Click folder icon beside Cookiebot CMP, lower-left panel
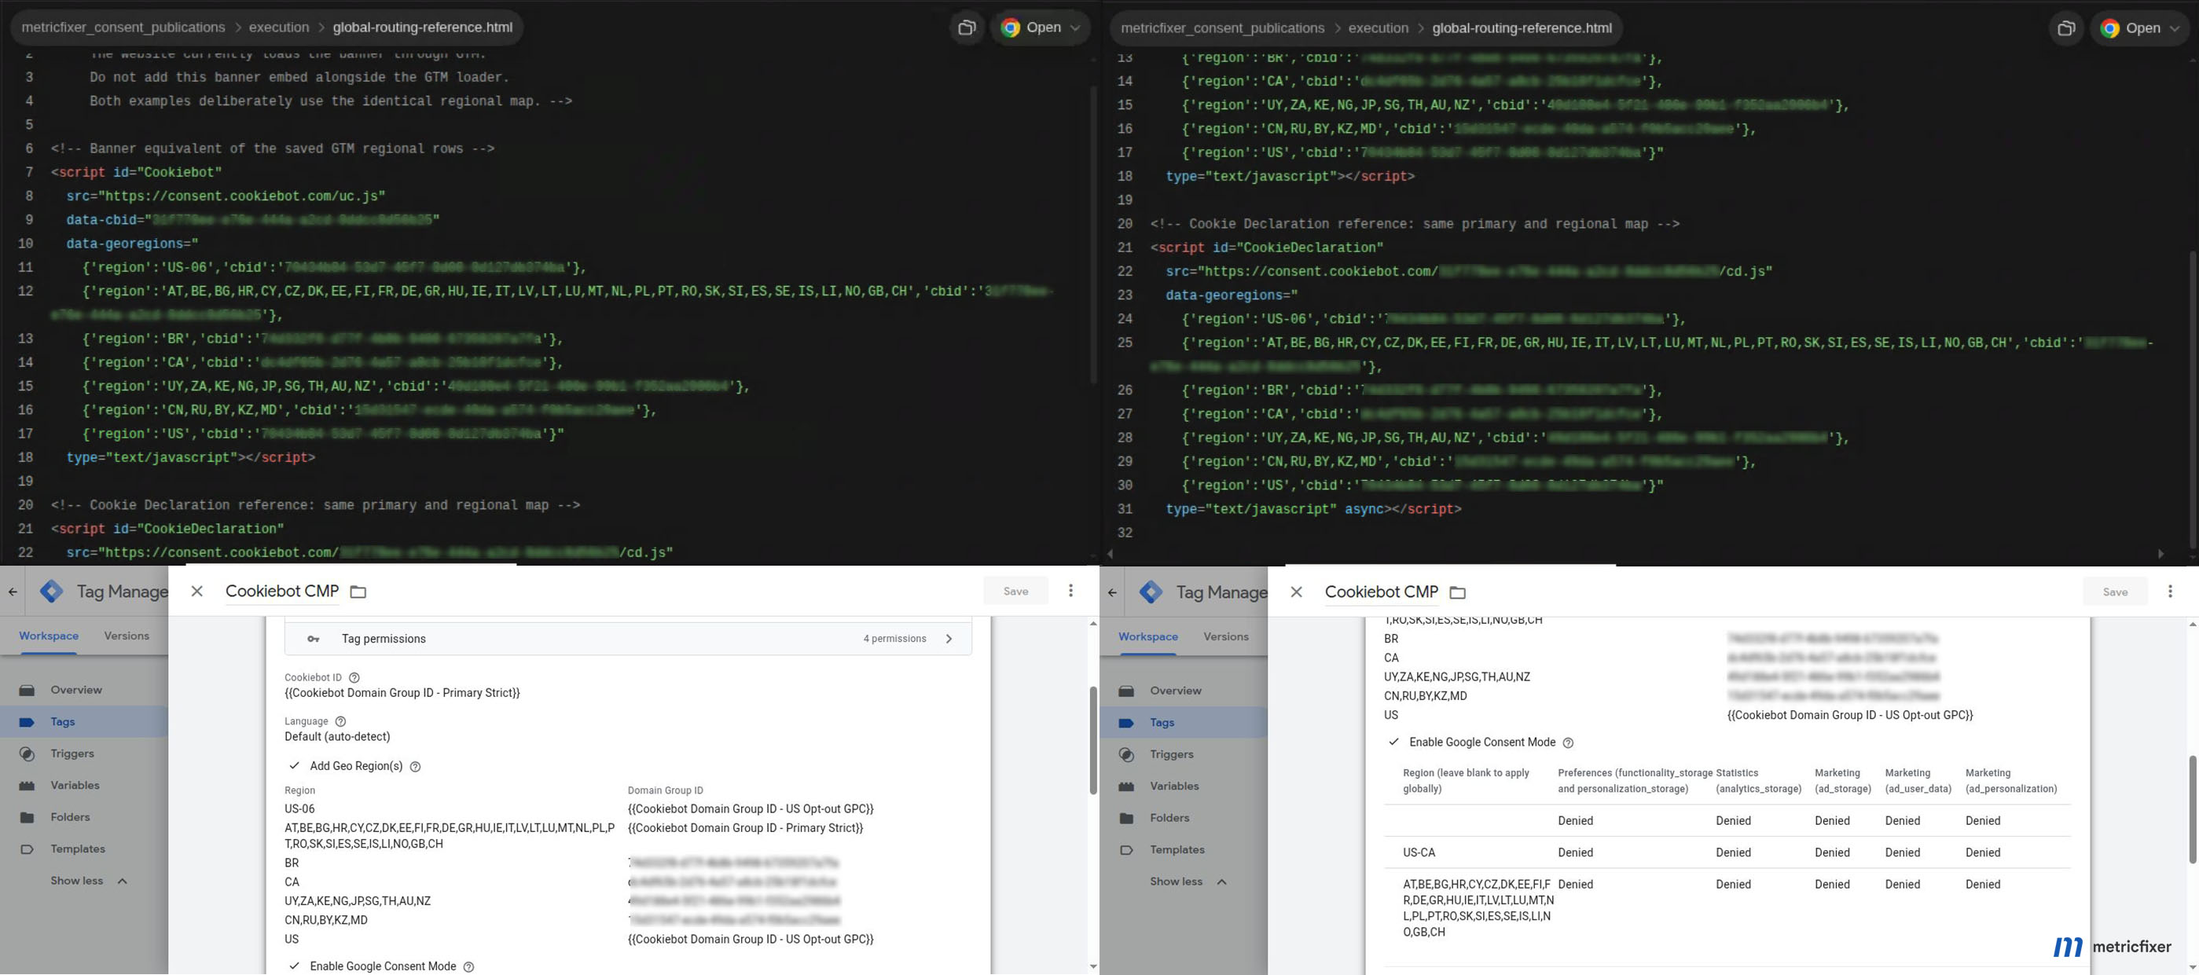This screenshot has width=2199, height=975. [x=358, y=592]
